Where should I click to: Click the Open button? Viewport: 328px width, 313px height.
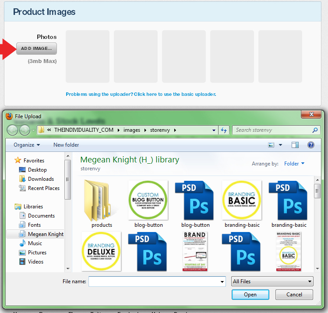pyautogui.click(x=250, y=295)
